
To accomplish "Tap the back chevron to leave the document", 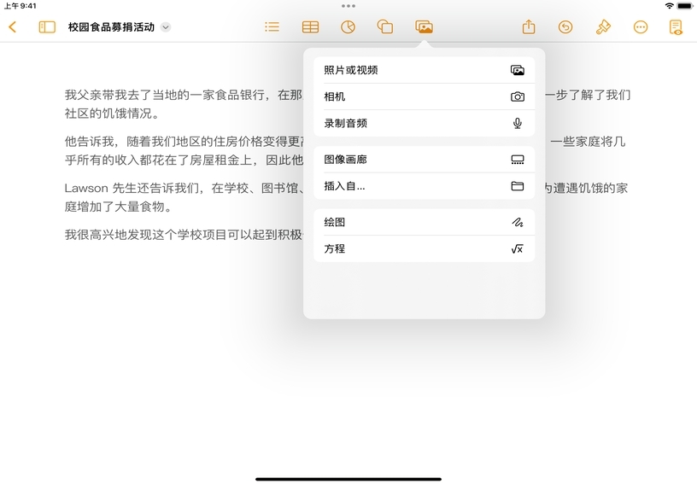I will [x=12, y=27].
